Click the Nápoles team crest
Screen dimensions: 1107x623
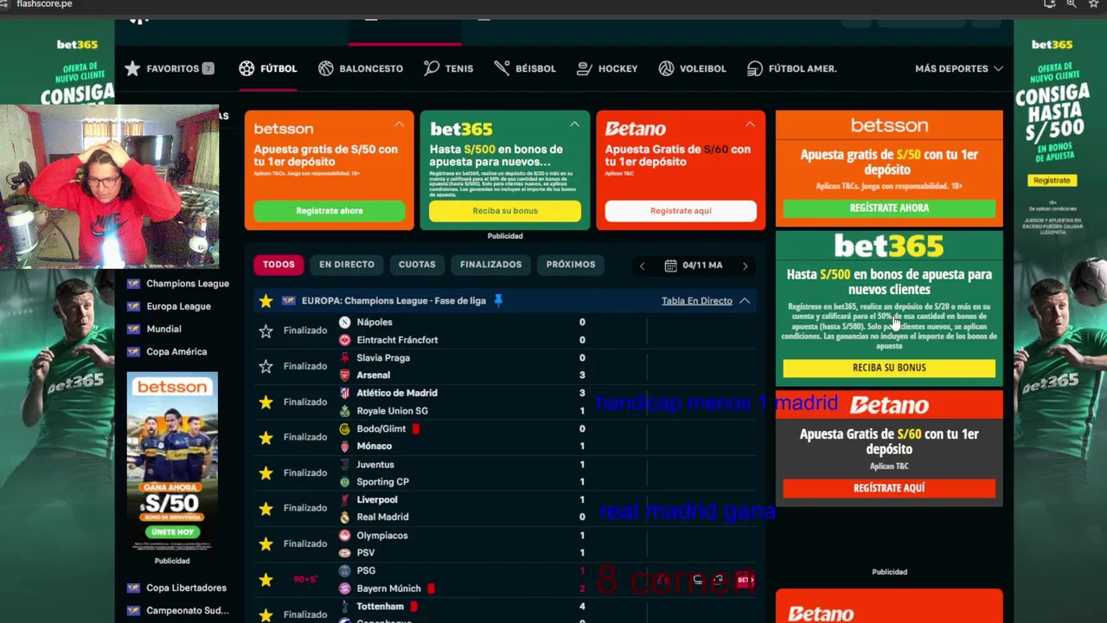click(344, 322)
